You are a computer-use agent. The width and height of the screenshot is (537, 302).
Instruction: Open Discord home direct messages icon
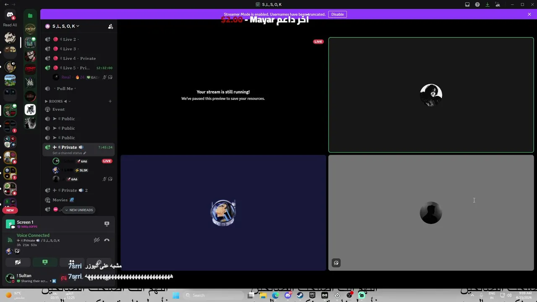point(10,15)
